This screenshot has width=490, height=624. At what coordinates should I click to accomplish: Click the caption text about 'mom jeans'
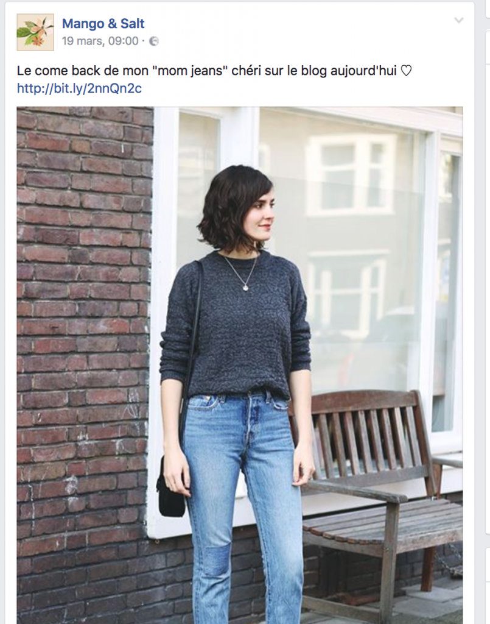pos(214,71)
